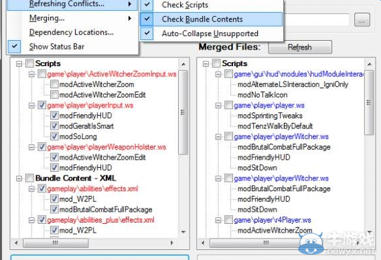Uncheck the modGeraltIsSmart checkbox
The image size is (381, 260).
point(54,126)
